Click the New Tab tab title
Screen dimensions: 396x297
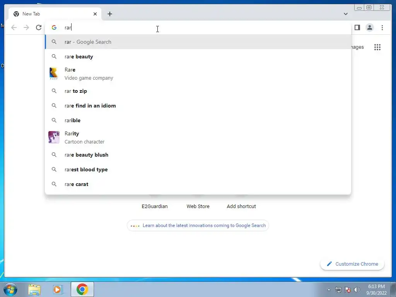click(x=31, y=14)
